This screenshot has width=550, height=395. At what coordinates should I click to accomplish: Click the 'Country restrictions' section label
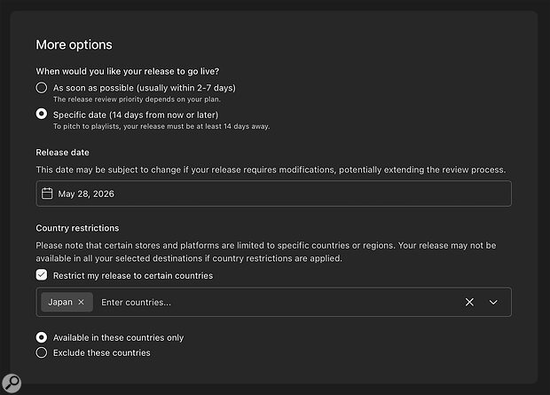pos(77,228)
